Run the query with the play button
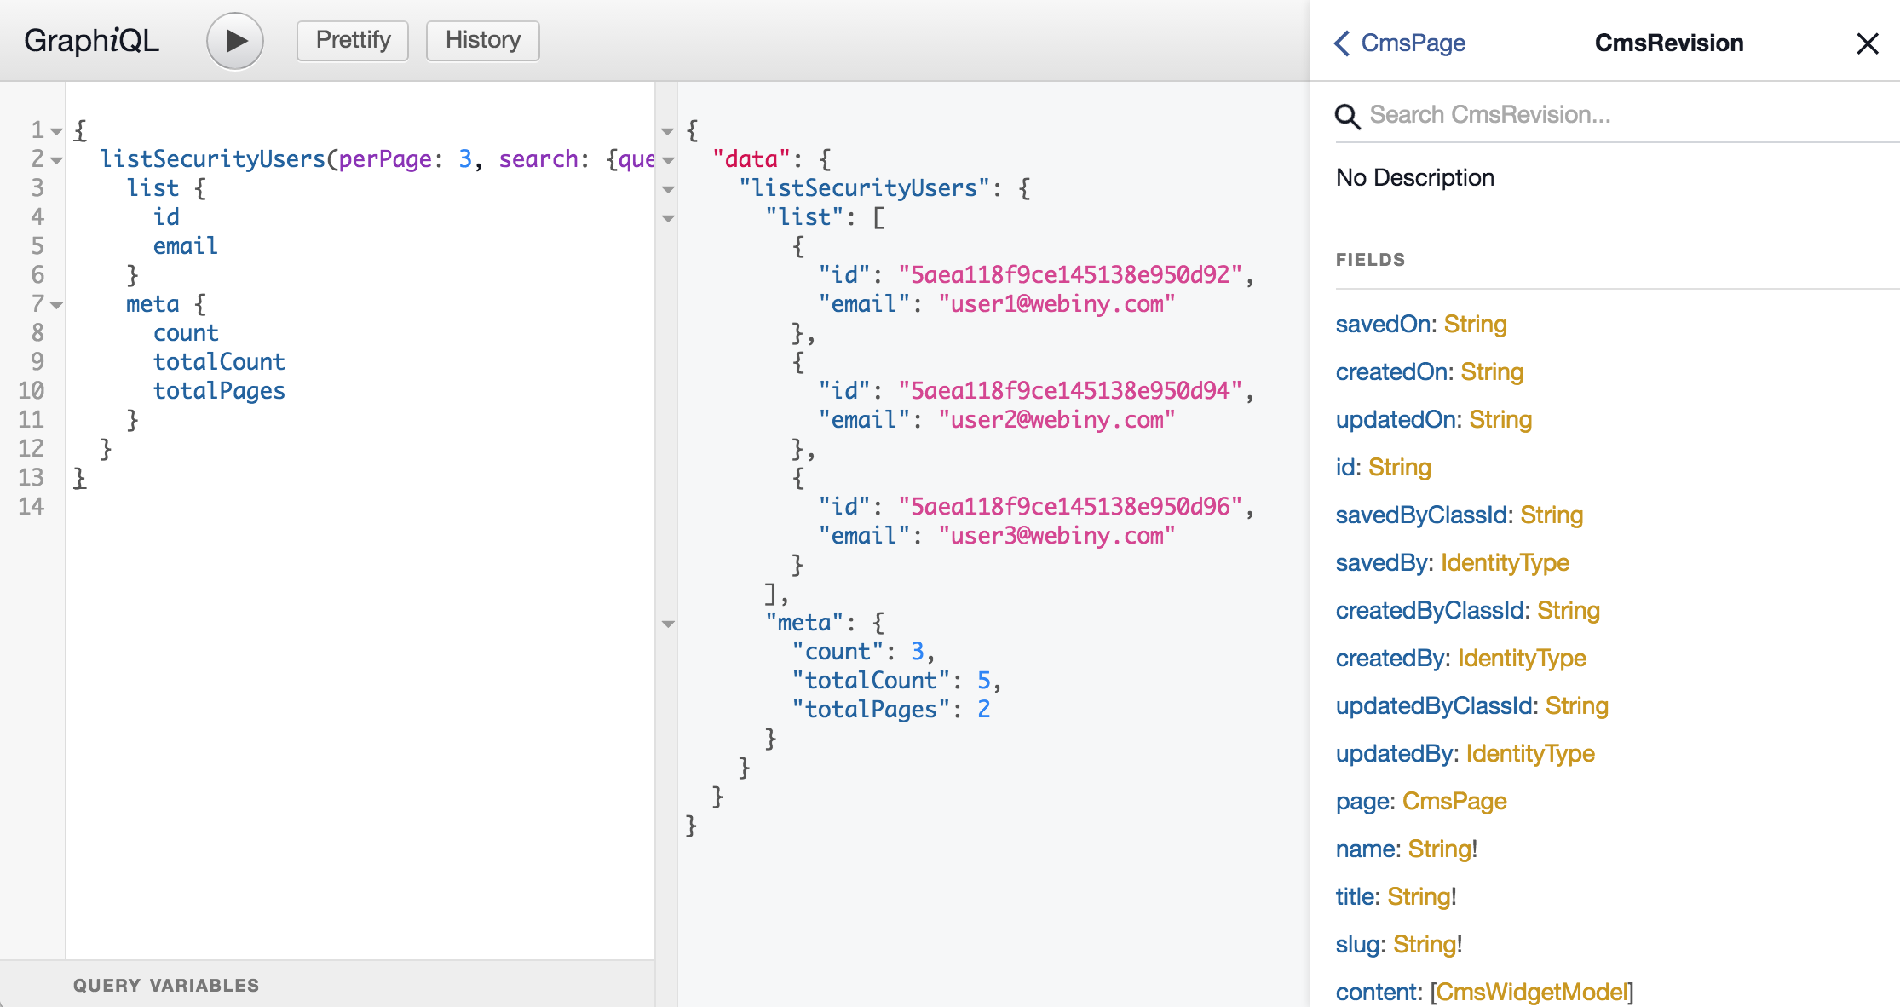This screenshot has width=1900, height=1007. (x=234, y=41)
